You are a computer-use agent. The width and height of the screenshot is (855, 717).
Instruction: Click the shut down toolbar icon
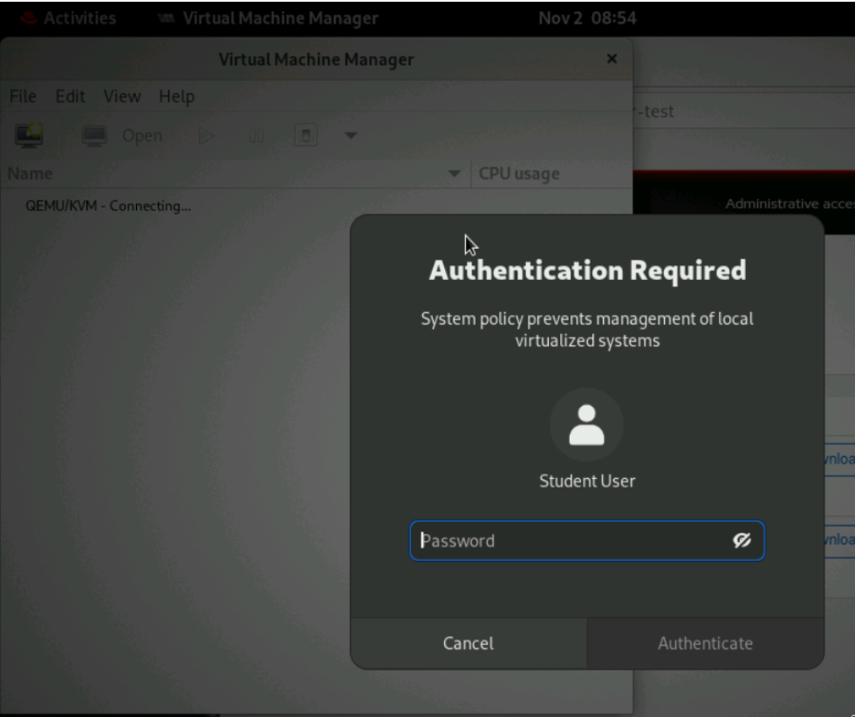(306, 135)
